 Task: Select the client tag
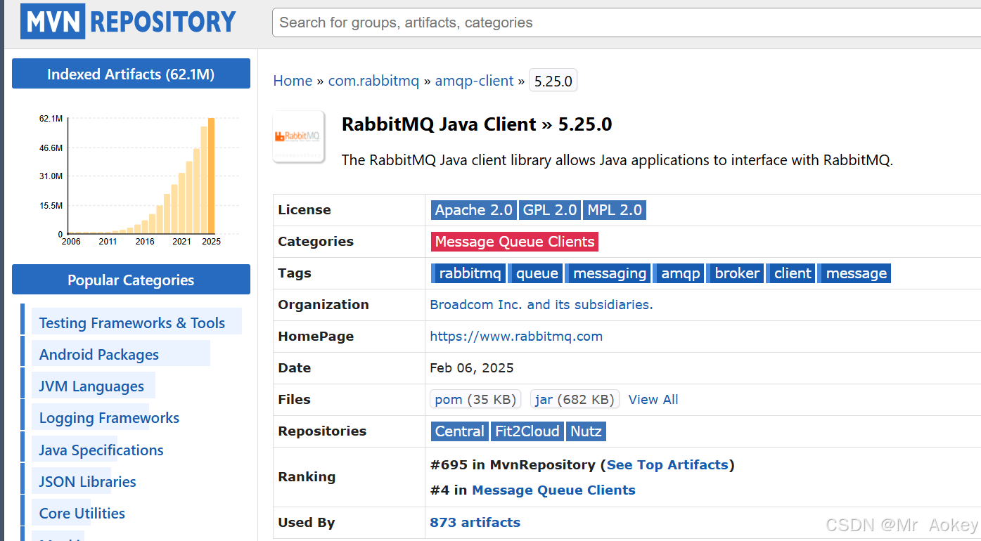pyautogui.click(x=792, y=273)
